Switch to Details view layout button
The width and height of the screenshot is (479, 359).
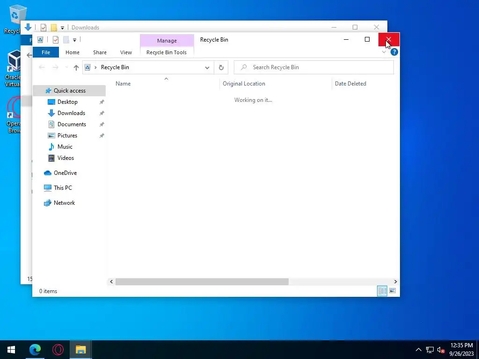coord(382,291)
